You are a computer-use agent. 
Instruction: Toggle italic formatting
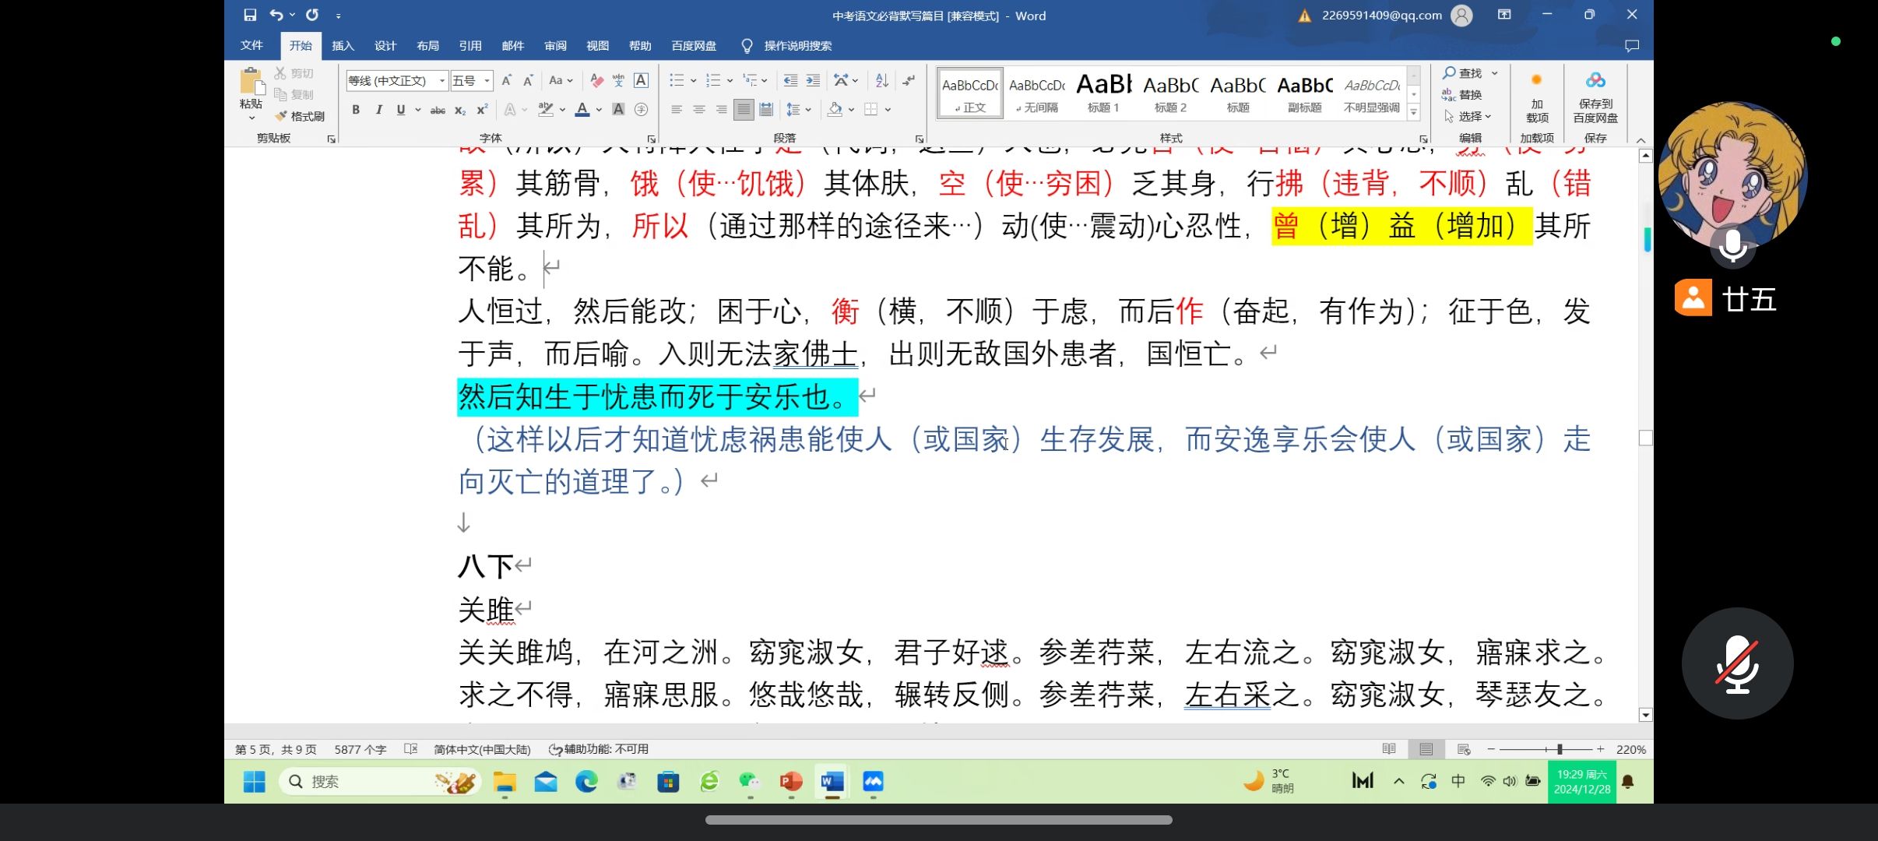(x=378, y=110)
